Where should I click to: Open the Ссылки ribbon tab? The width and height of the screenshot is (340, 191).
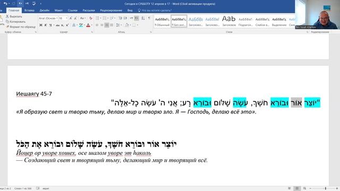point(72,11)
